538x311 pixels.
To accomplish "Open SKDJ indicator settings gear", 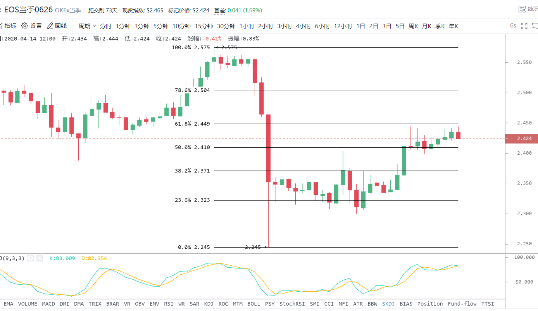I will point(31,258).
